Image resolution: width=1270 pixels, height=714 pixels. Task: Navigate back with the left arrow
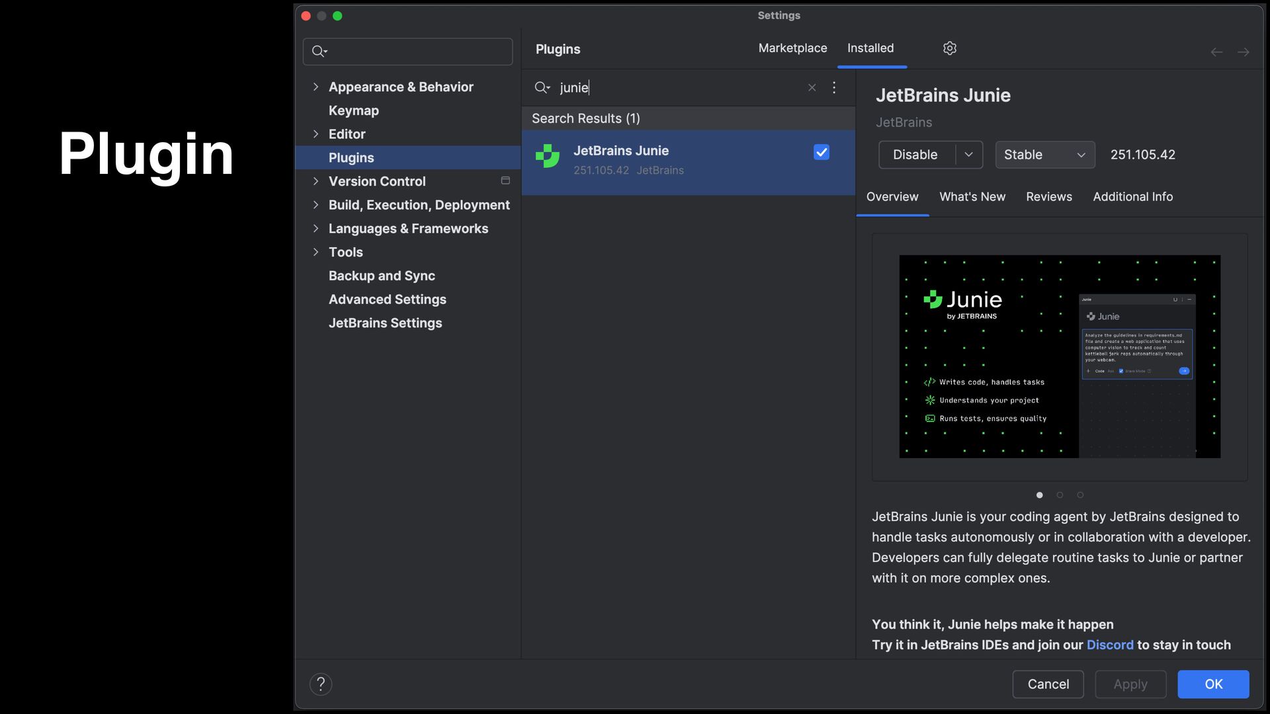pos(1216,52)
